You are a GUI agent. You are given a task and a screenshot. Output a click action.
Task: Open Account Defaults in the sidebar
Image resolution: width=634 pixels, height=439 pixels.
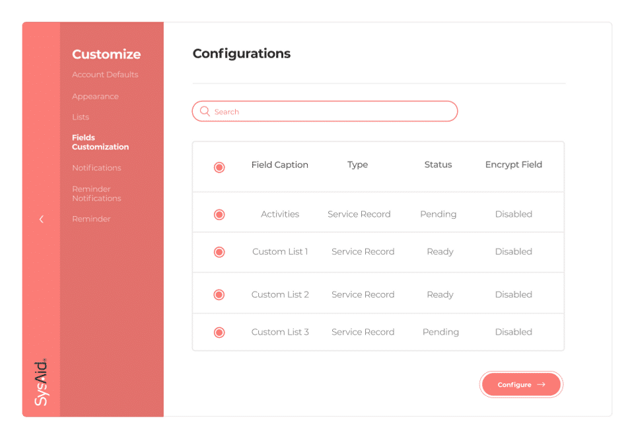pyautogui.click(x=105, y=75)
